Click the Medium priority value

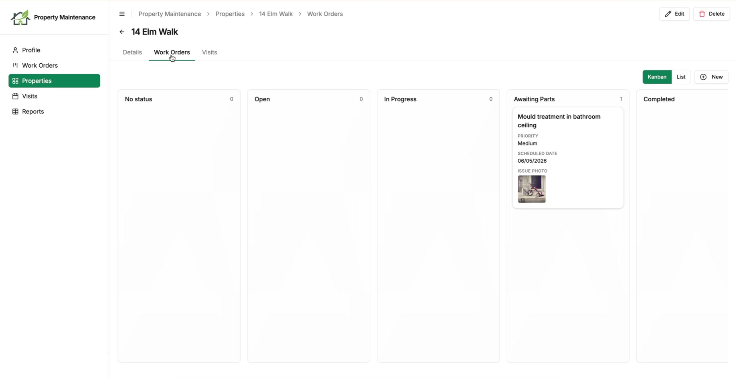click(527, 143)
